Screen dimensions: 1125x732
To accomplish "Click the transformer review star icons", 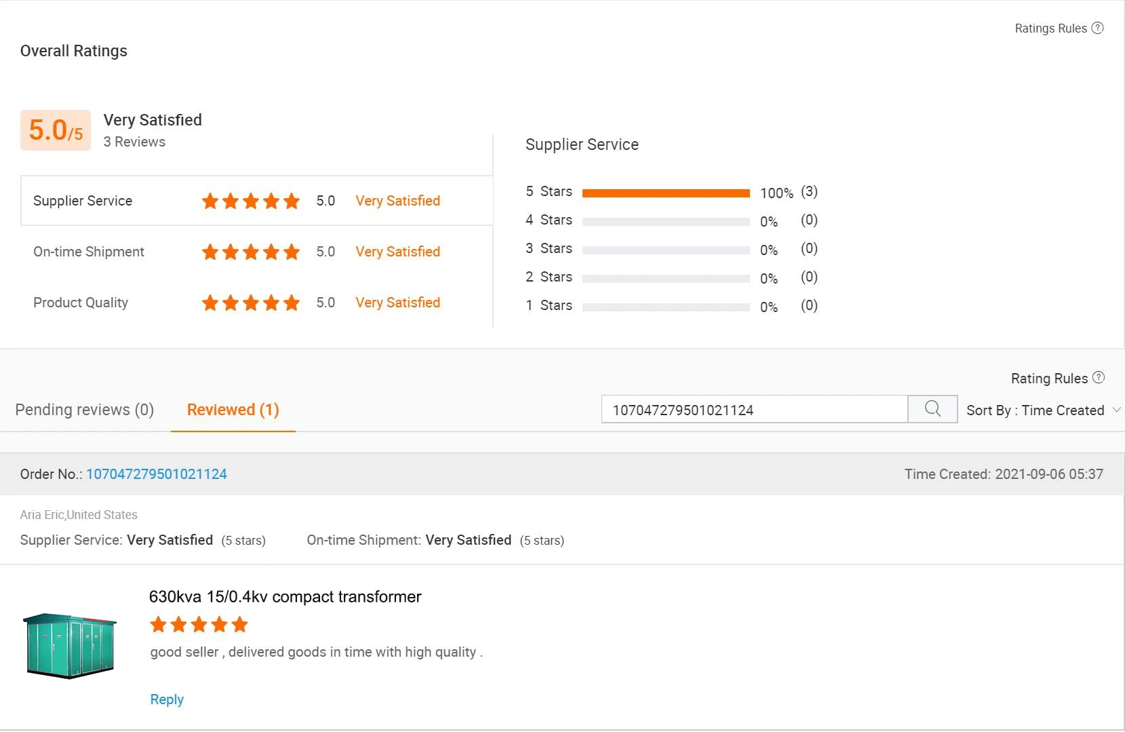I will pyautogui.click(x=199, y=625).
